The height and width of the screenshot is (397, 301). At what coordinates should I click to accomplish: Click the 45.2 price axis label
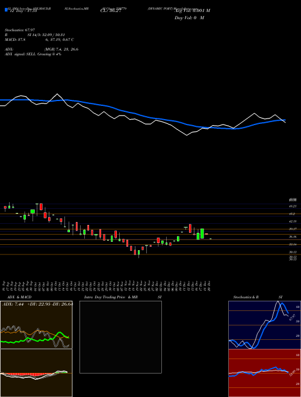293,214
